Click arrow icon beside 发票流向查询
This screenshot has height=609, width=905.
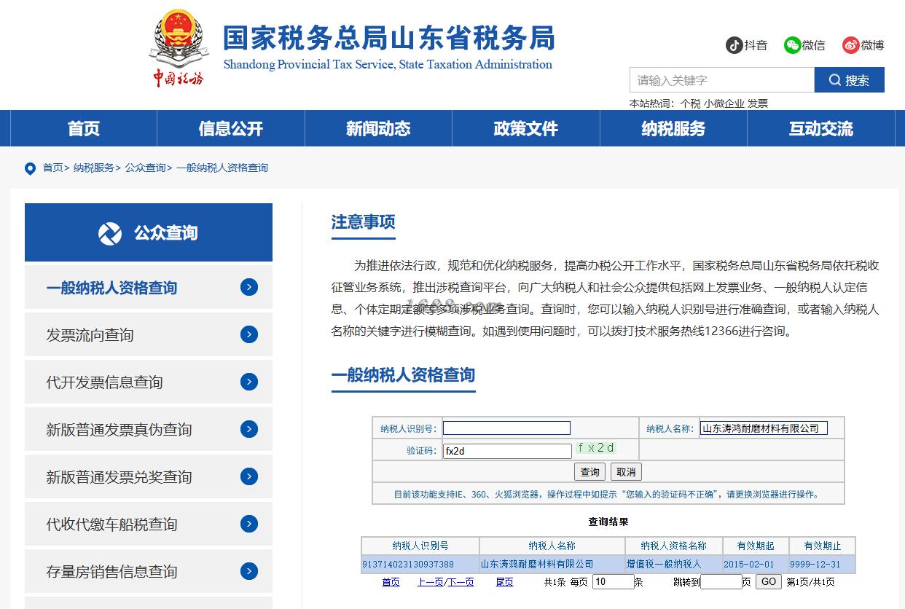[x=249, y=334]
